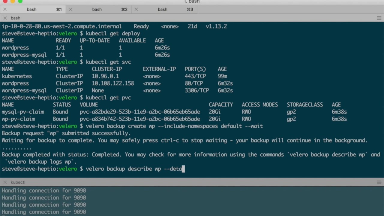Close the upper bash pane
This screenshot has width=384, height=216.
(x=5, y=18)
